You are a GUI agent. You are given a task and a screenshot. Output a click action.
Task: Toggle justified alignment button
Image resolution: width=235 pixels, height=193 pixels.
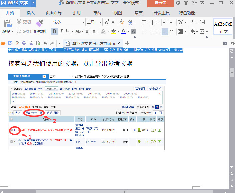pos(165,31)
